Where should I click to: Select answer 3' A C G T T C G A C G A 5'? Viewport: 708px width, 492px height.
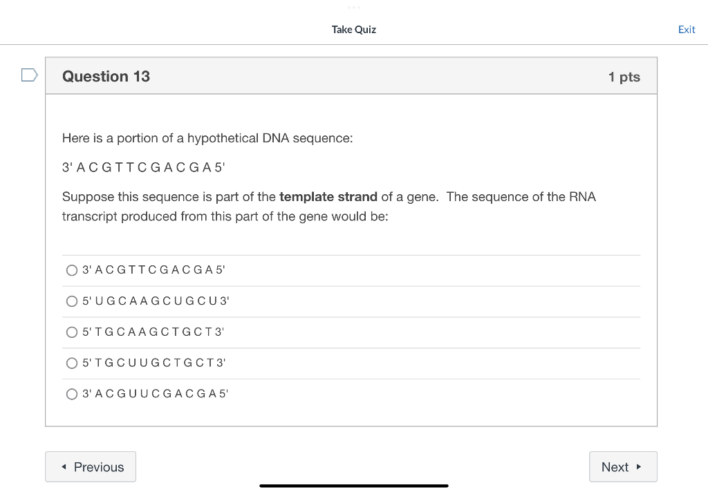tap(72, 270)
